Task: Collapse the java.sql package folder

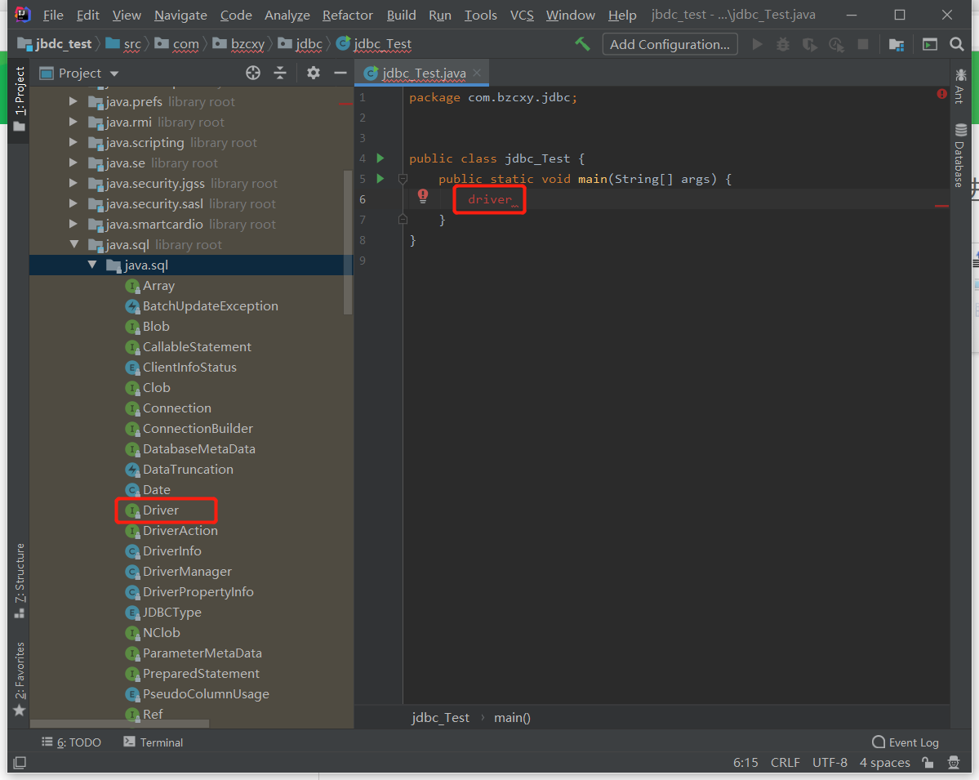Action: tap(92, 265)
